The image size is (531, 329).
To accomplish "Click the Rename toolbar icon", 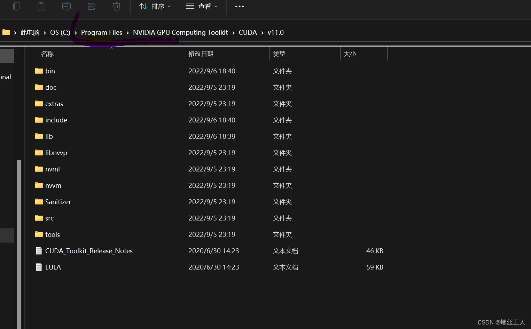I will [67, 6].
